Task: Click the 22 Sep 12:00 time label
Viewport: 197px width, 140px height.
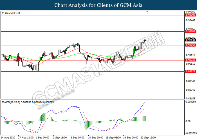Action: pos(148,138)
